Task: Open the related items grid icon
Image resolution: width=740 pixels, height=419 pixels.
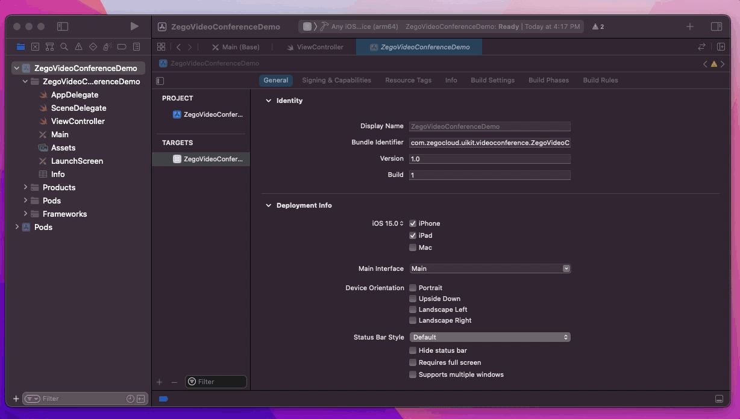Action: point(161,47)
